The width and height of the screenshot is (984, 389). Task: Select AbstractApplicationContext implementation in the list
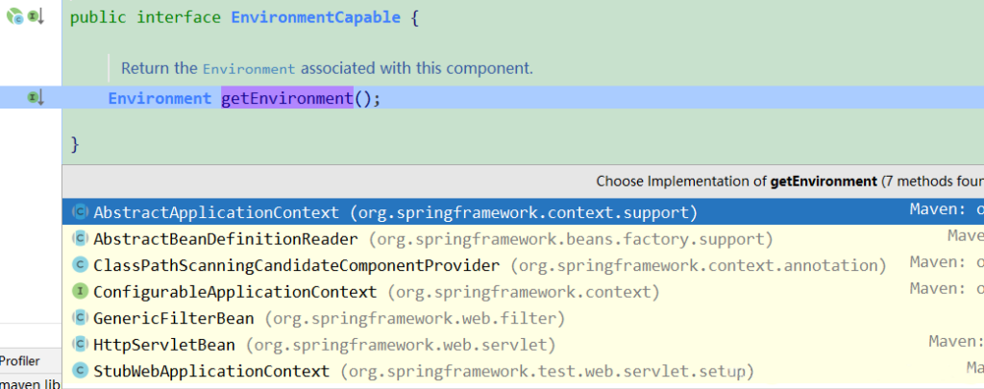pyautogui.click(x=215, y=212)
